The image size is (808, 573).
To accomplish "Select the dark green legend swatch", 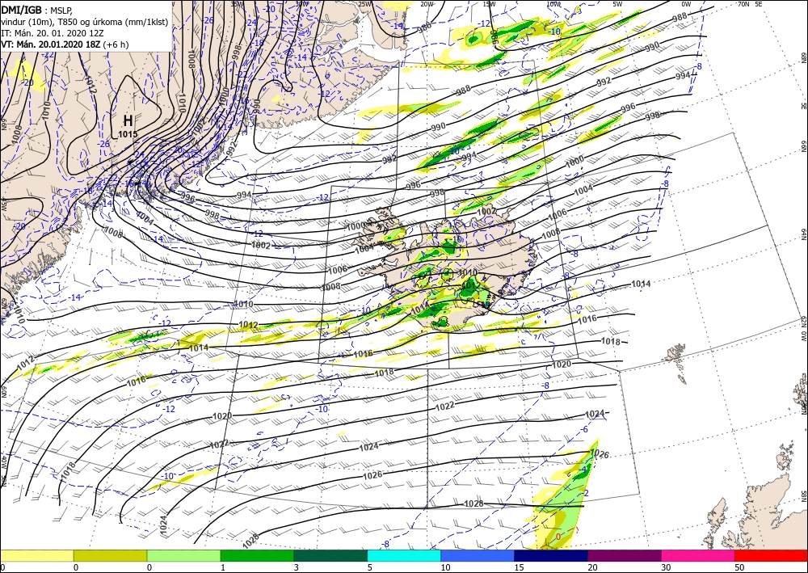I will point(330,555).
